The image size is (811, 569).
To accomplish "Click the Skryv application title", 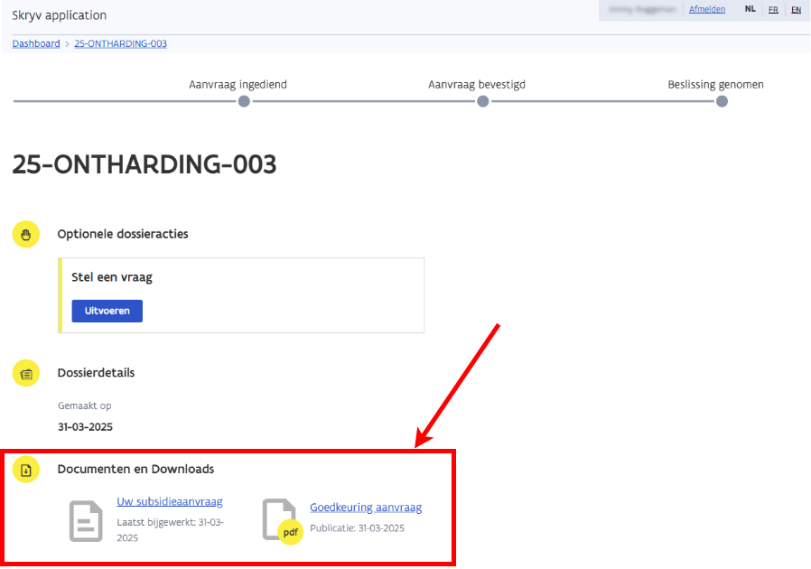I will 59,15.
